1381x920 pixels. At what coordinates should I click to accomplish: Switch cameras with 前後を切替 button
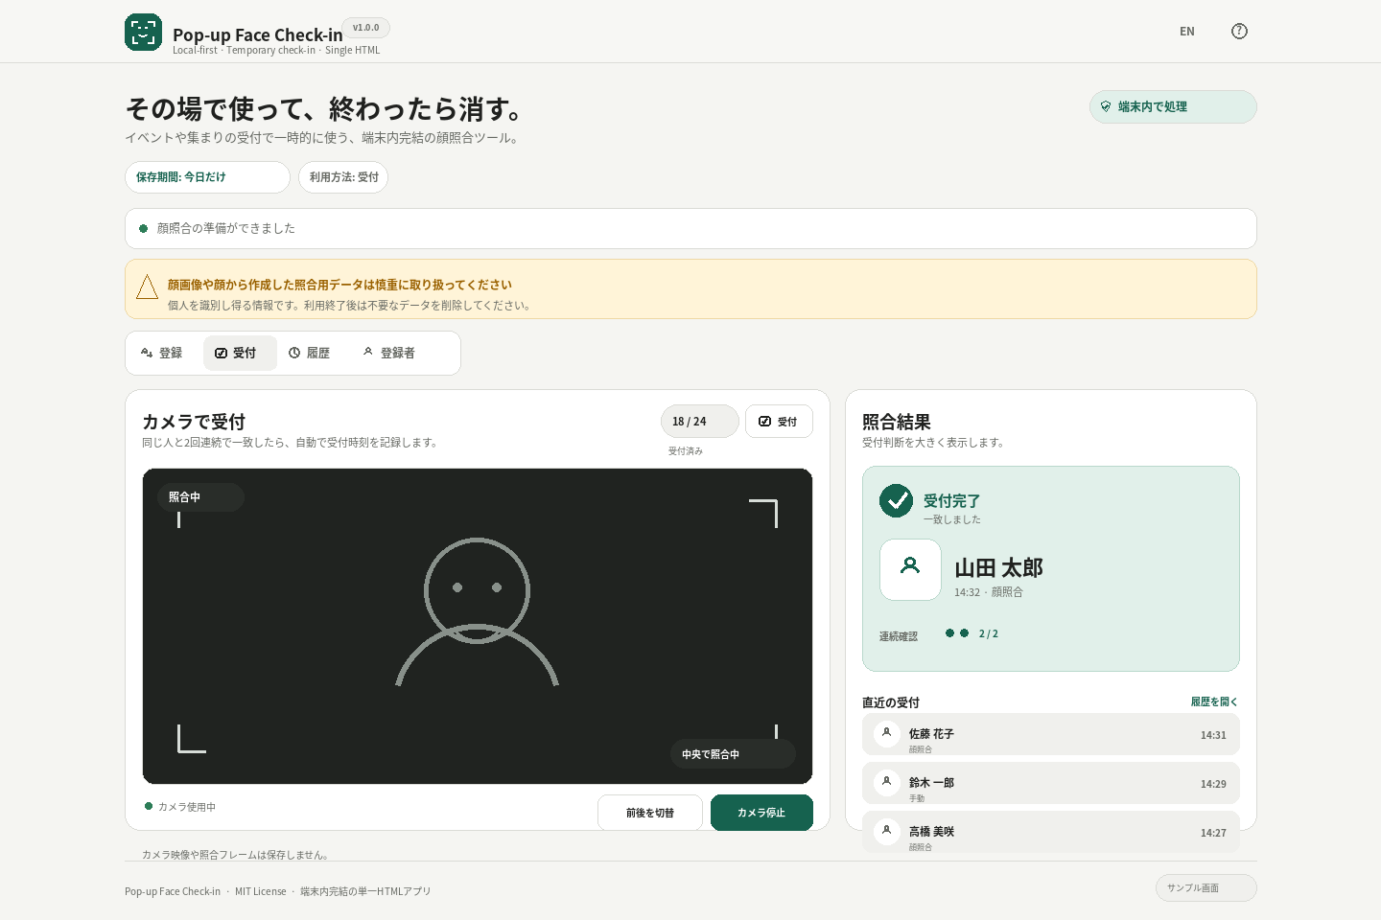point(650,813)
